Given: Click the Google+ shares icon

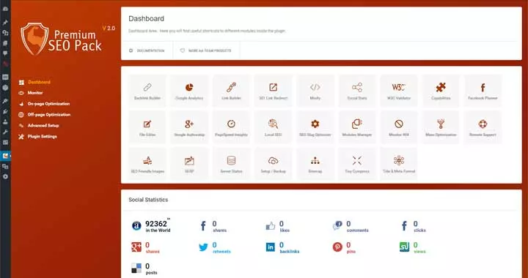Looking at the screenshot, I should point(136,247).
